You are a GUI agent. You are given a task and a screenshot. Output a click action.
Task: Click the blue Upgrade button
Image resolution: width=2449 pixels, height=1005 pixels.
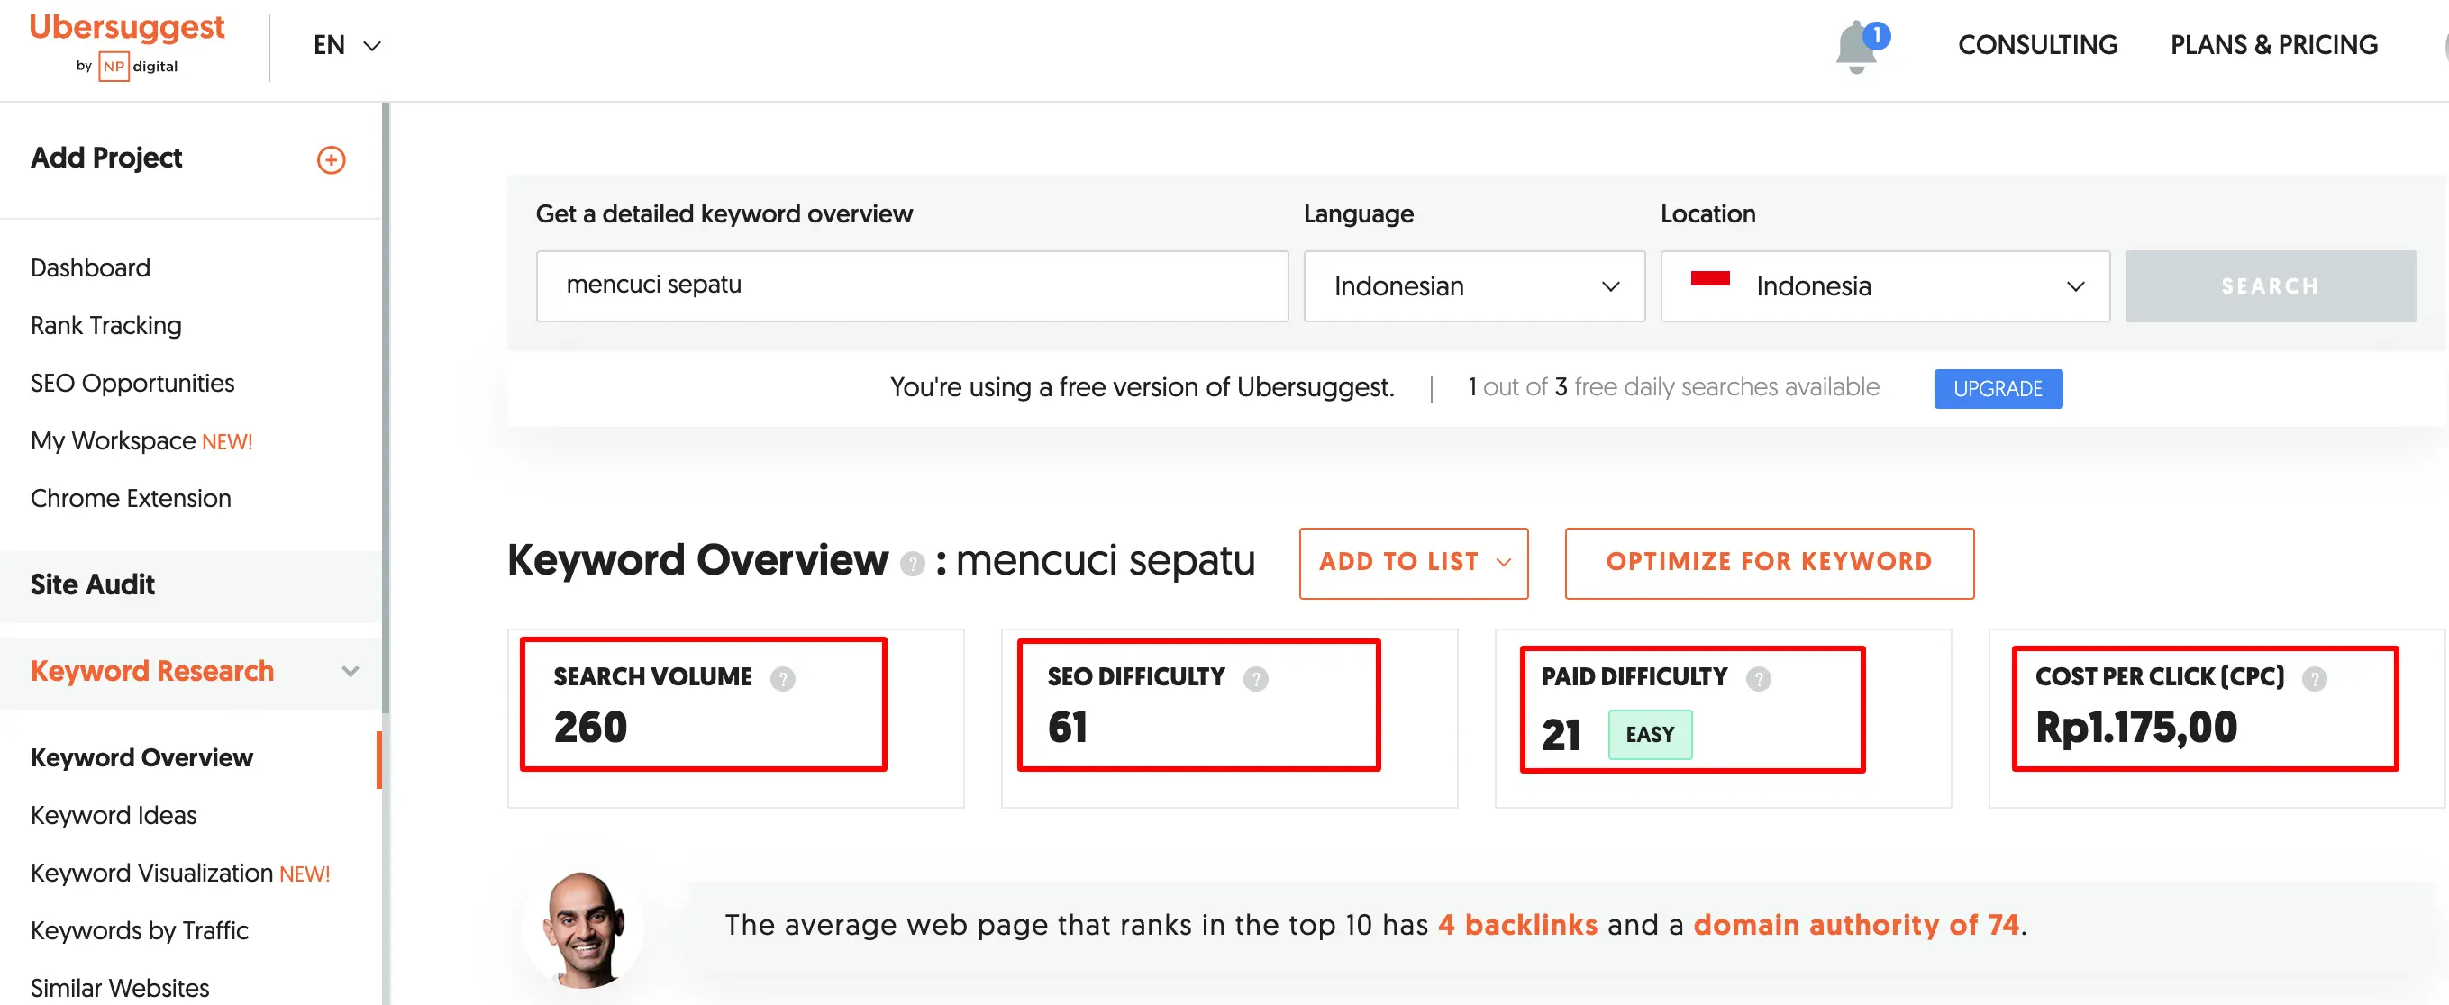1997,388
